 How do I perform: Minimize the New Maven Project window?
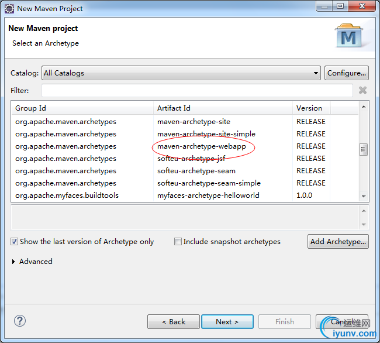(324, 6)
